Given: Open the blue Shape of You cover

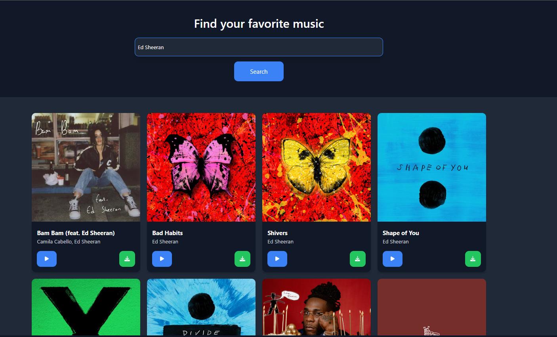Looking at the screenshot, I should point(432,167).
